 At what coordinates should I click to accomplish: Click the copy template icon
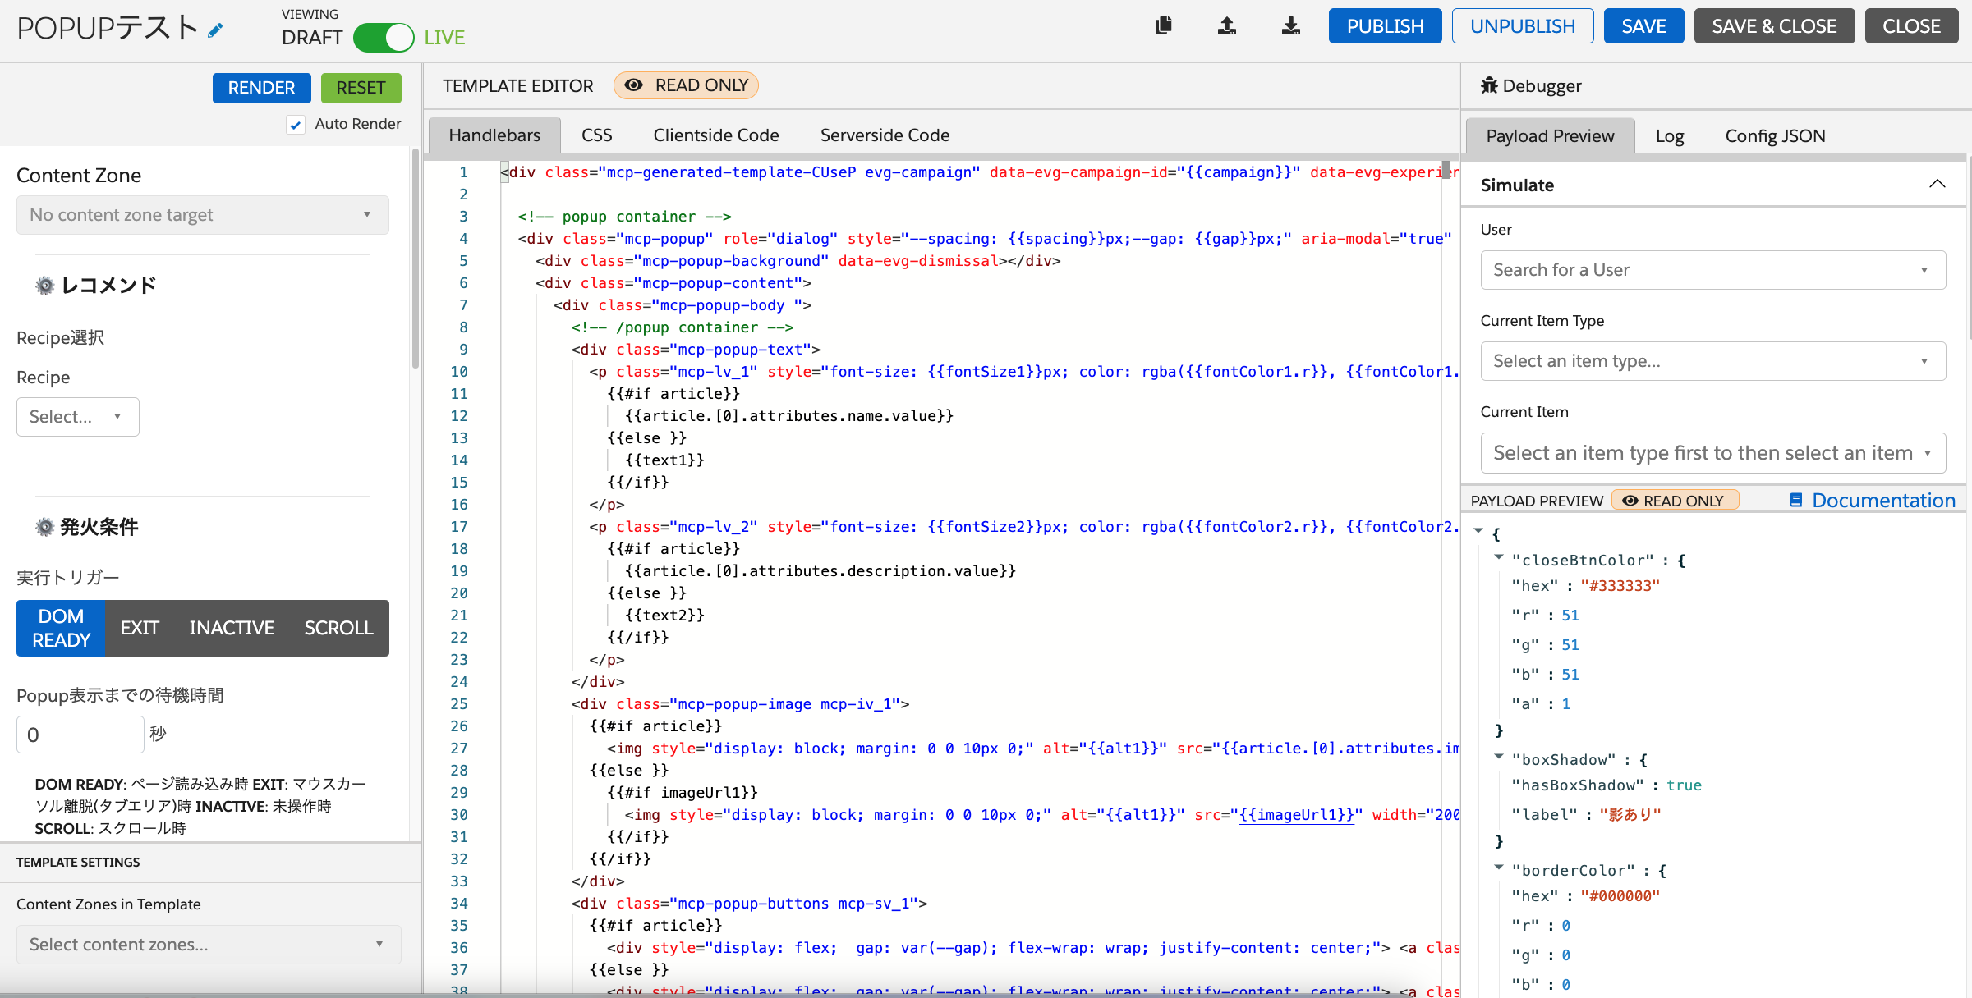[1163, 26]
